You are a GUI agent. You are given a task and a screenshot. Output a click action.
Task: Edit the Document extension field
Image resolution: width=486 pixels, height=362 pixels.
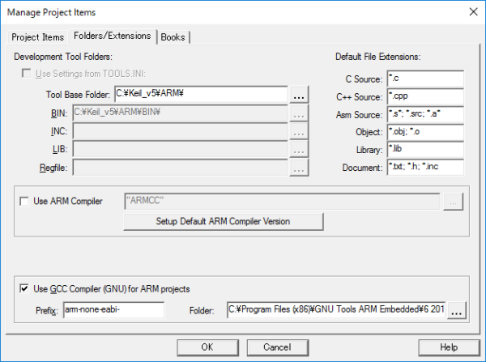pos(425,168)
